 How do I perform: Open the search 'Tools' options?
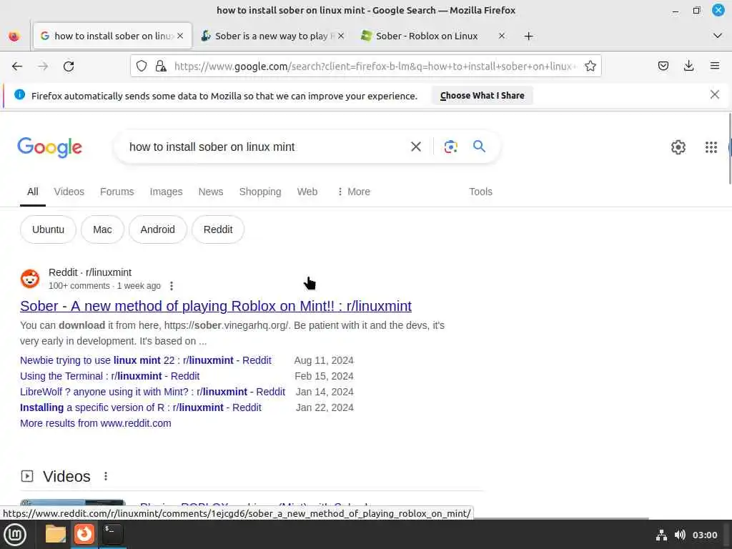[480, 192]
